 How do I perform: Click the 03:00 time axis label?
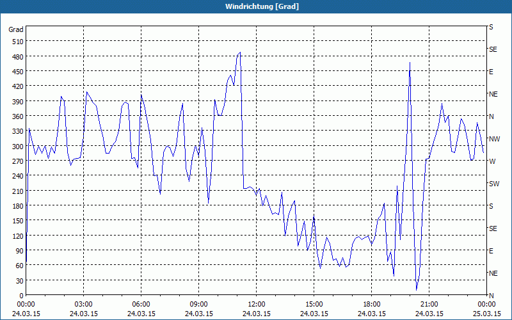[x=83, y=305]
